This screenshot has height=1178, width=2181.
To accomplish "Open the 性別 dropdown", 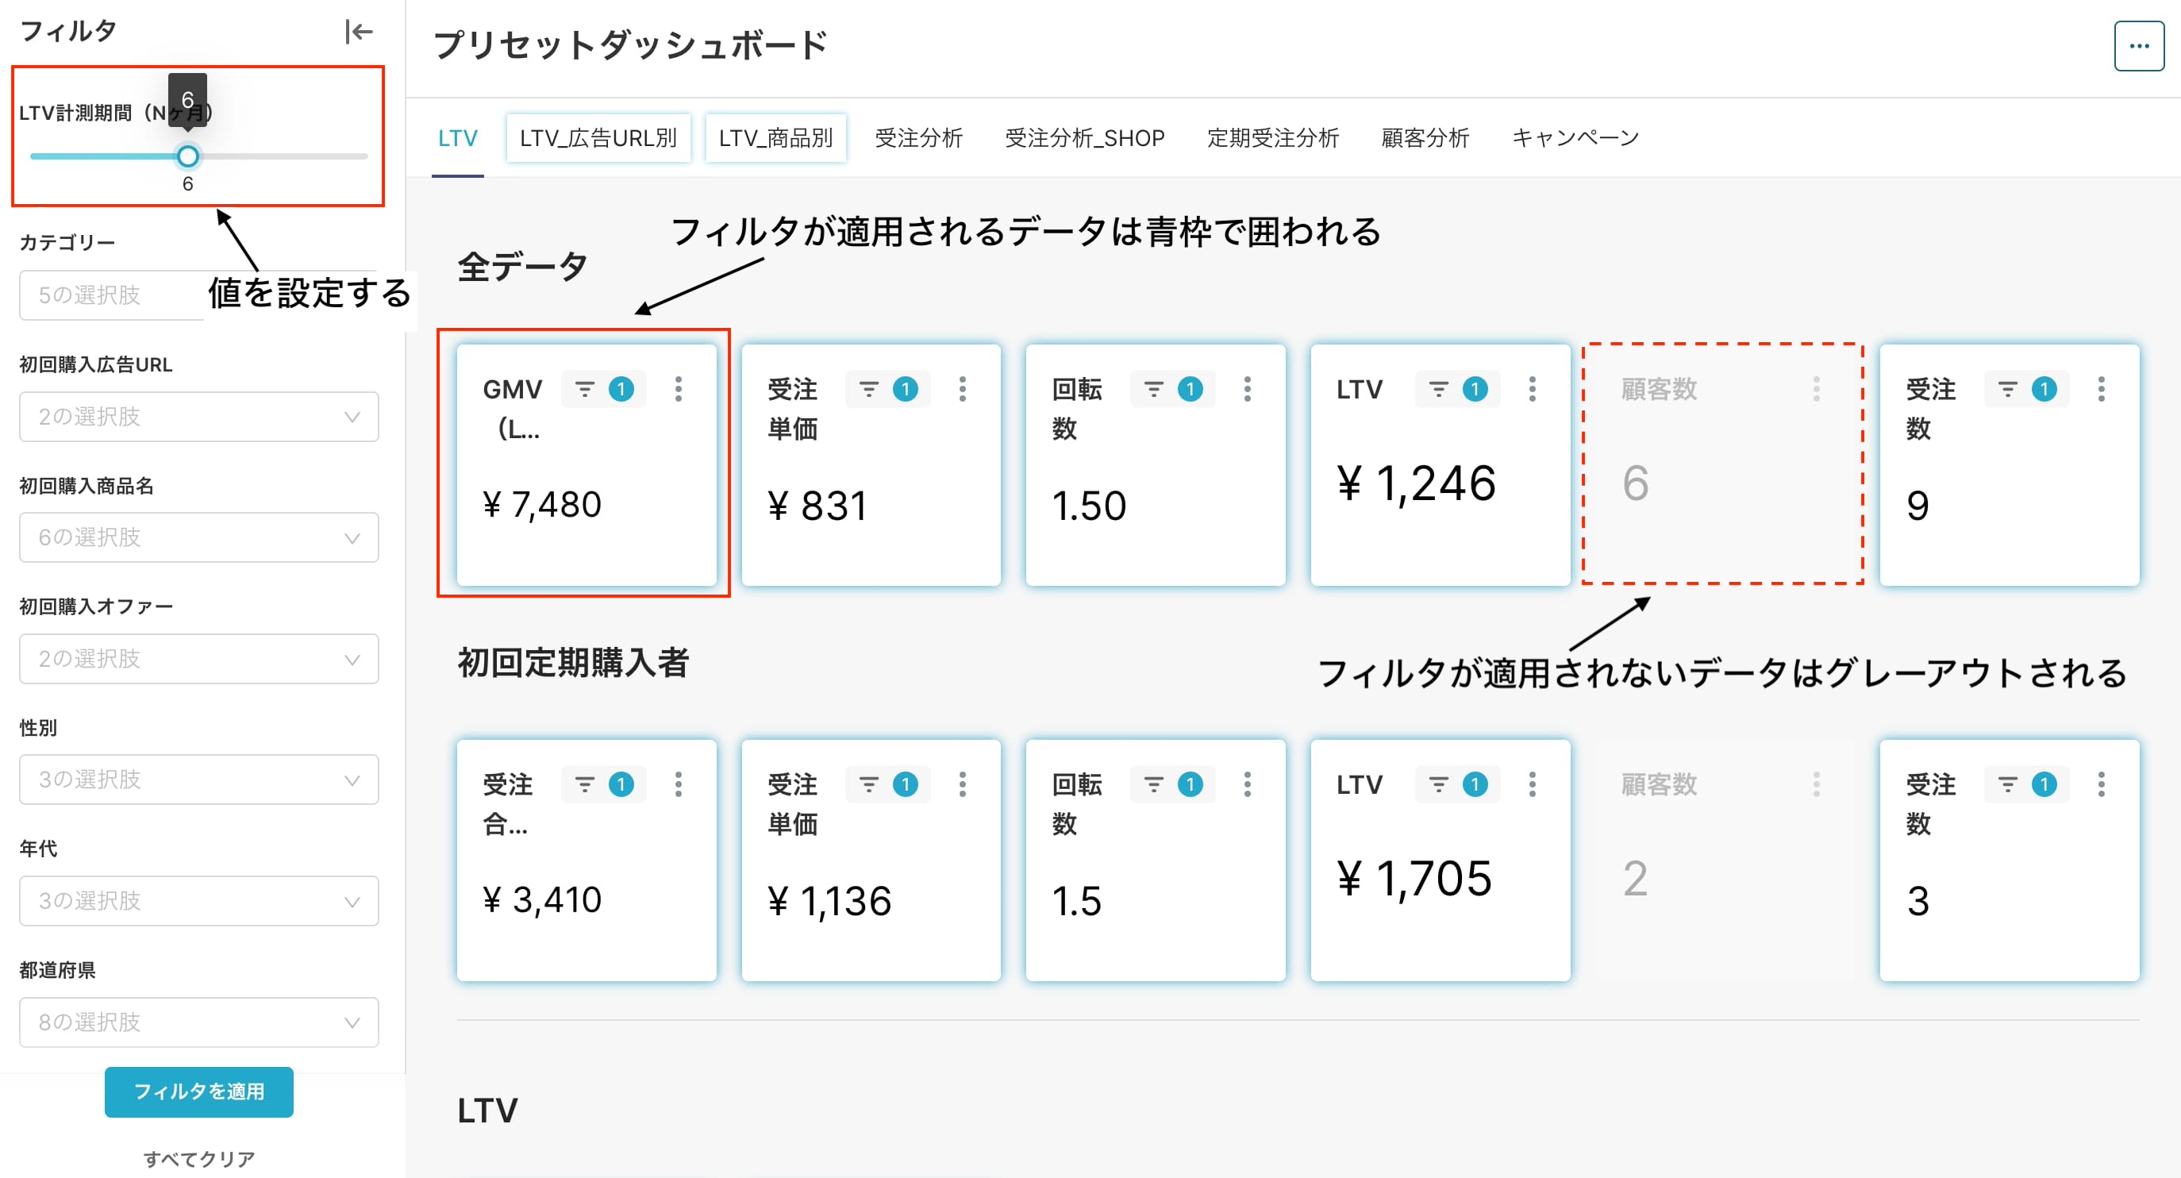I will click(199, 780).
